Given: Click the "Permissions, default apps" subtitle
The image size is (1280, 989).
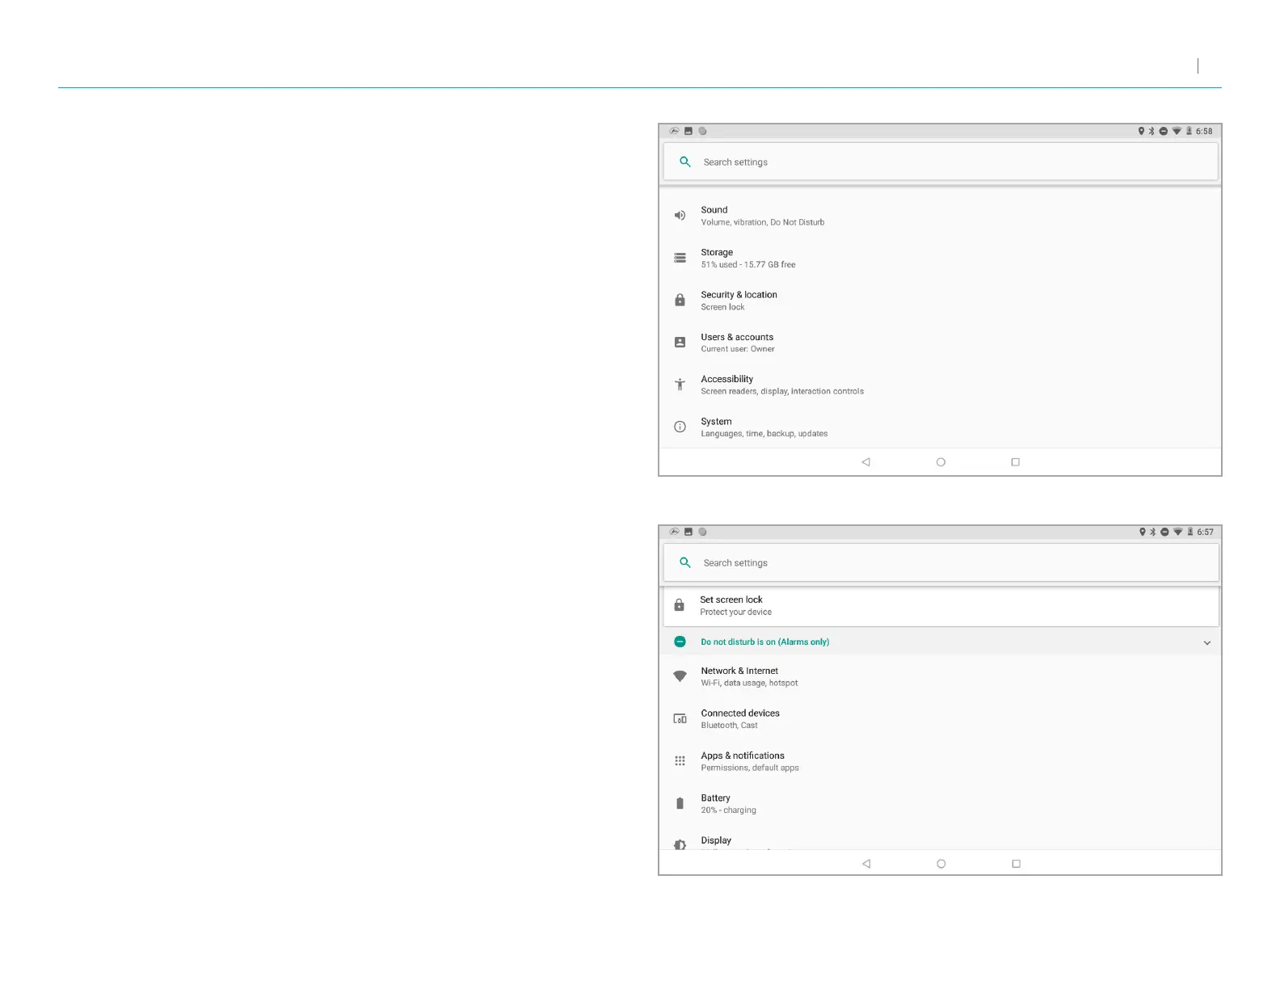Looking at the screenshot, I should tap(750, 768).
